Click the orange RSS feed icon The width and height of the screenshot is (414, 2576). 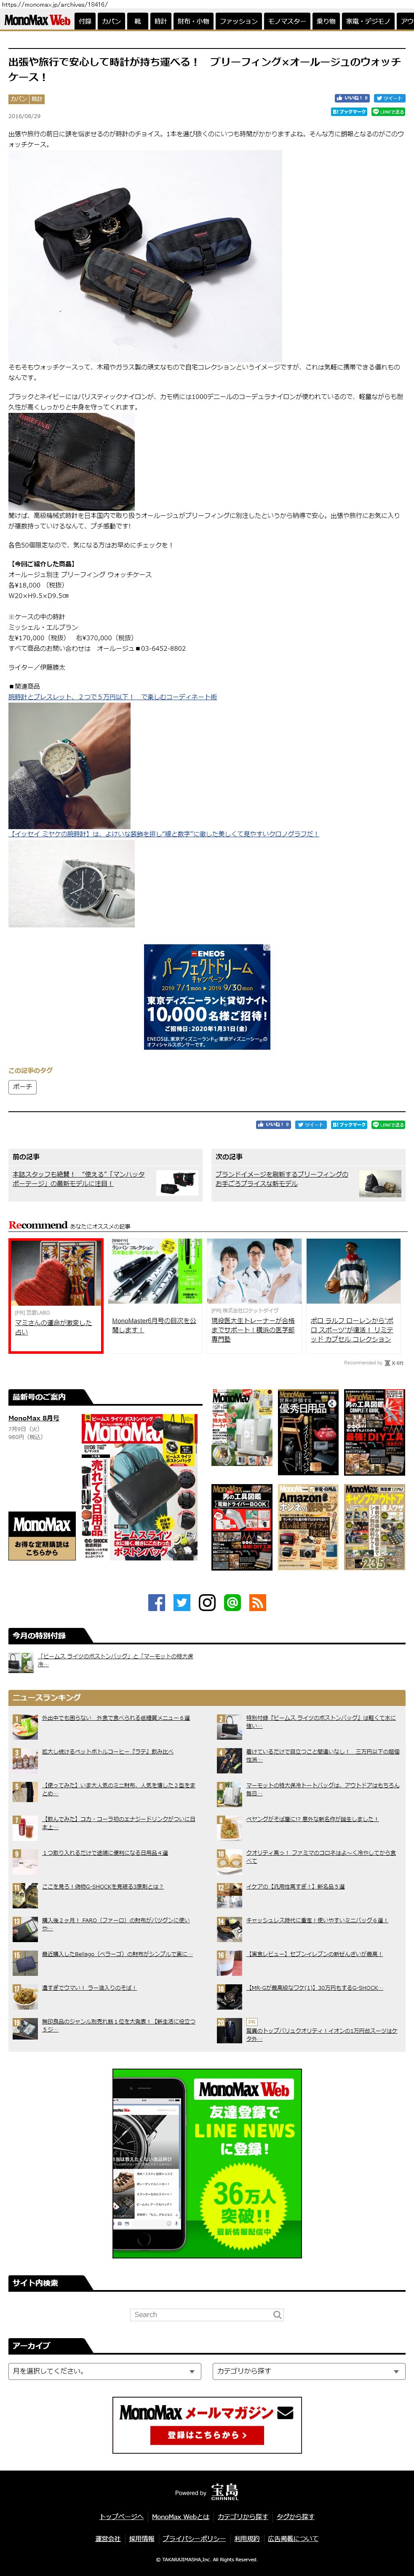257,1603
